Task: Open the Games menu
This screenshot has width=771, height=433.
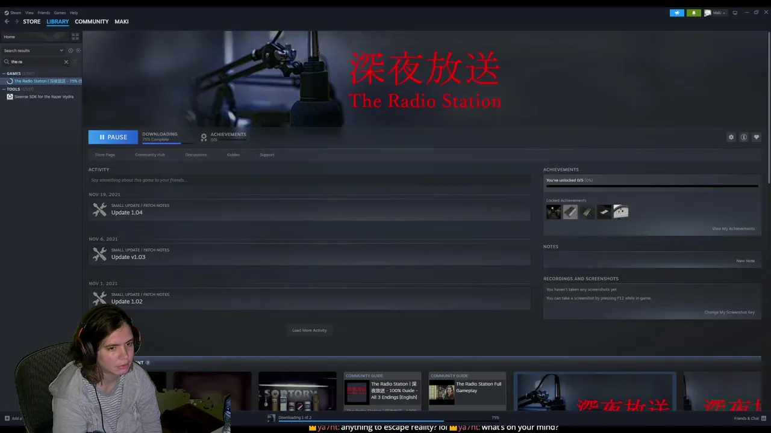Action: [60, 13]
